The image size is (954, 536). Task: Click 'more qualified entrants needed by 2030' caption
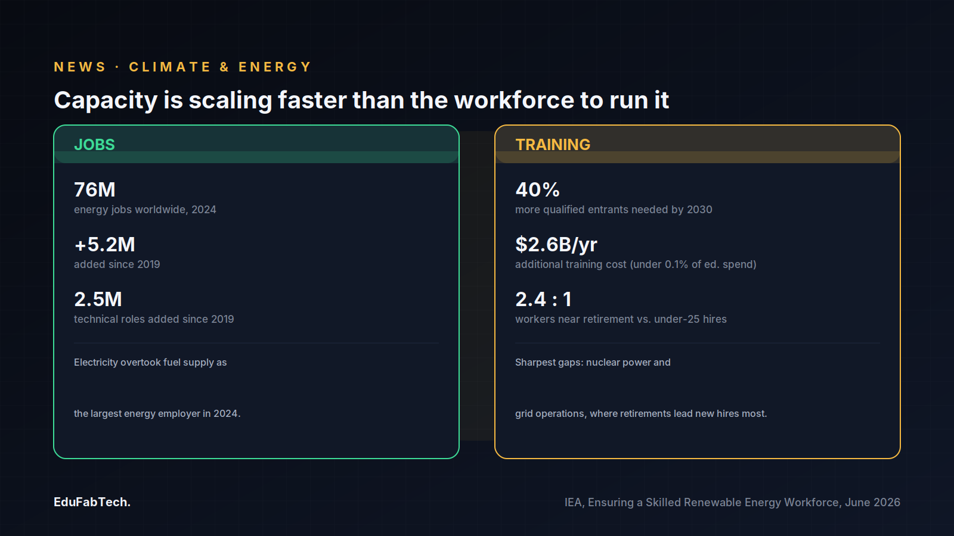tap(614, 210)
